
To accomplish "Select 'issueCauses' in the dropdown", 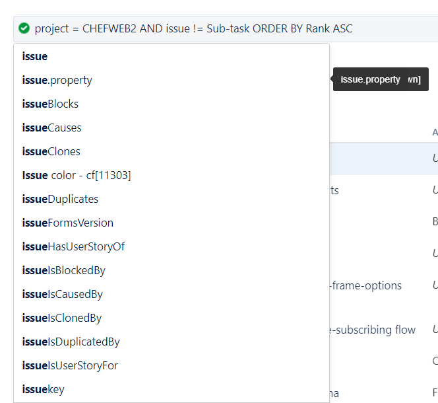I will [172, 128].
